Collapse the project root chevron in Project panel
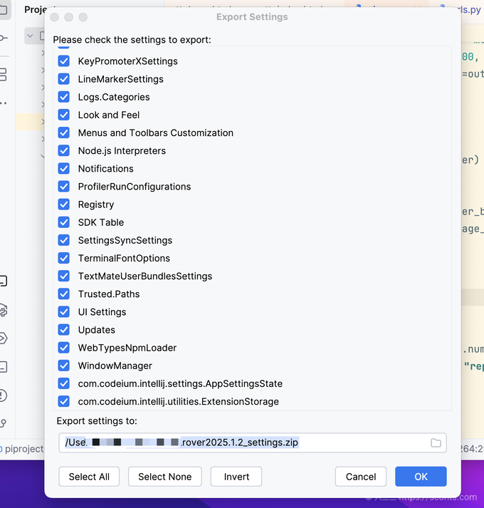The image size is (484, 508). [x=30, y=36]
